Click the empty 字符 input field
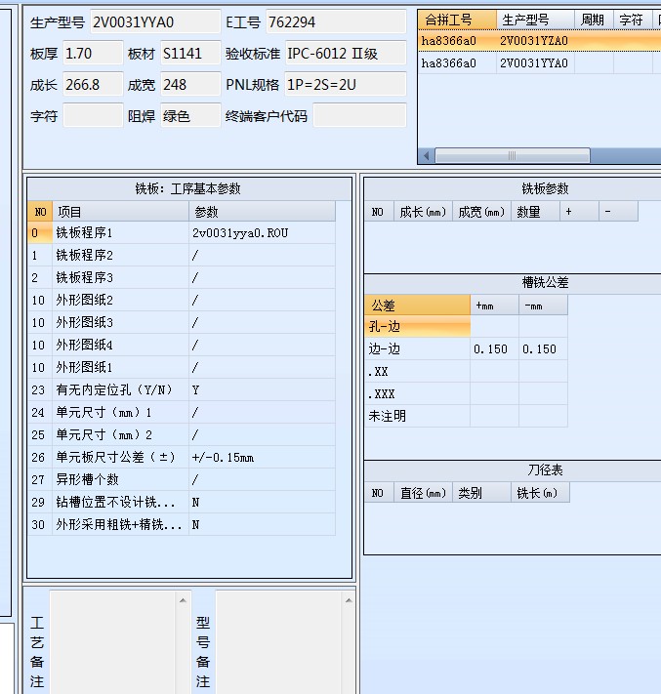 (93, 116)
